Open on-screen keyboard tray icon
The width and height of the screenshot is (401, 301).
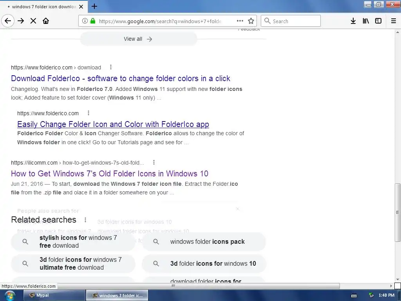354,296
